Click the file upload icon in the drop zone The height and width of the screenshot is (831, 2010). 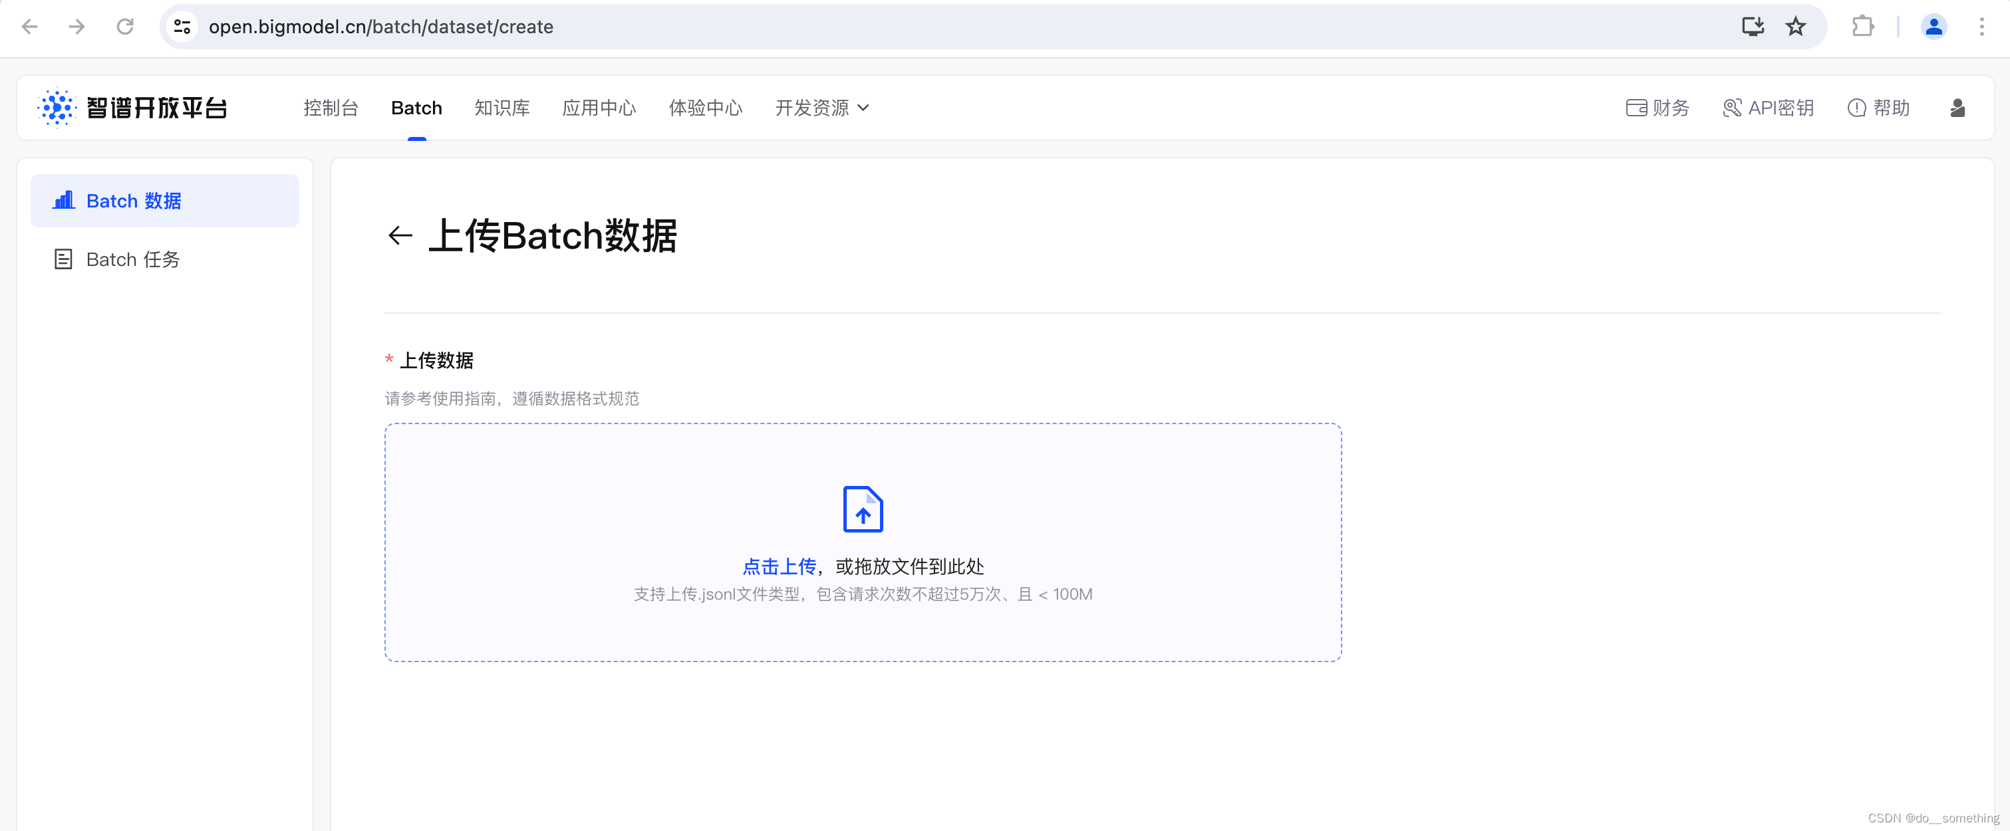pos(861,509)
